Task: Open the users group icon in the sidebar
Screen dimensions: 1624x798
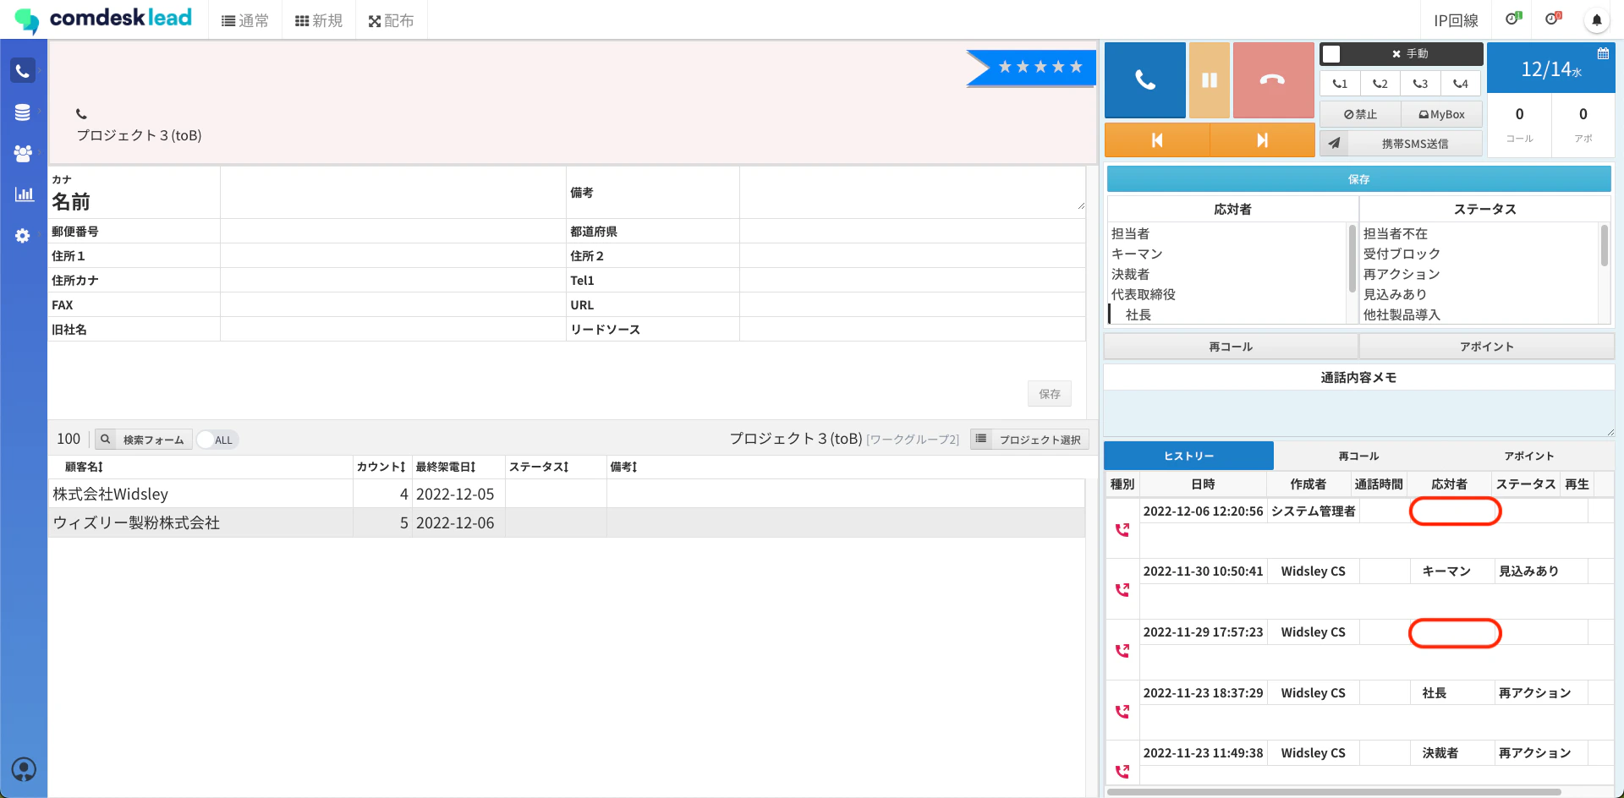Action: tap(23, 153)
